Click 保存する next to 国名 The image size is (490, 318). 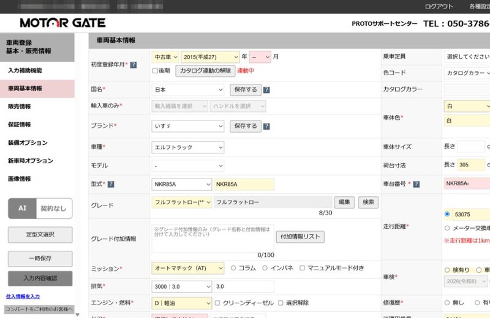pos(246,90)
